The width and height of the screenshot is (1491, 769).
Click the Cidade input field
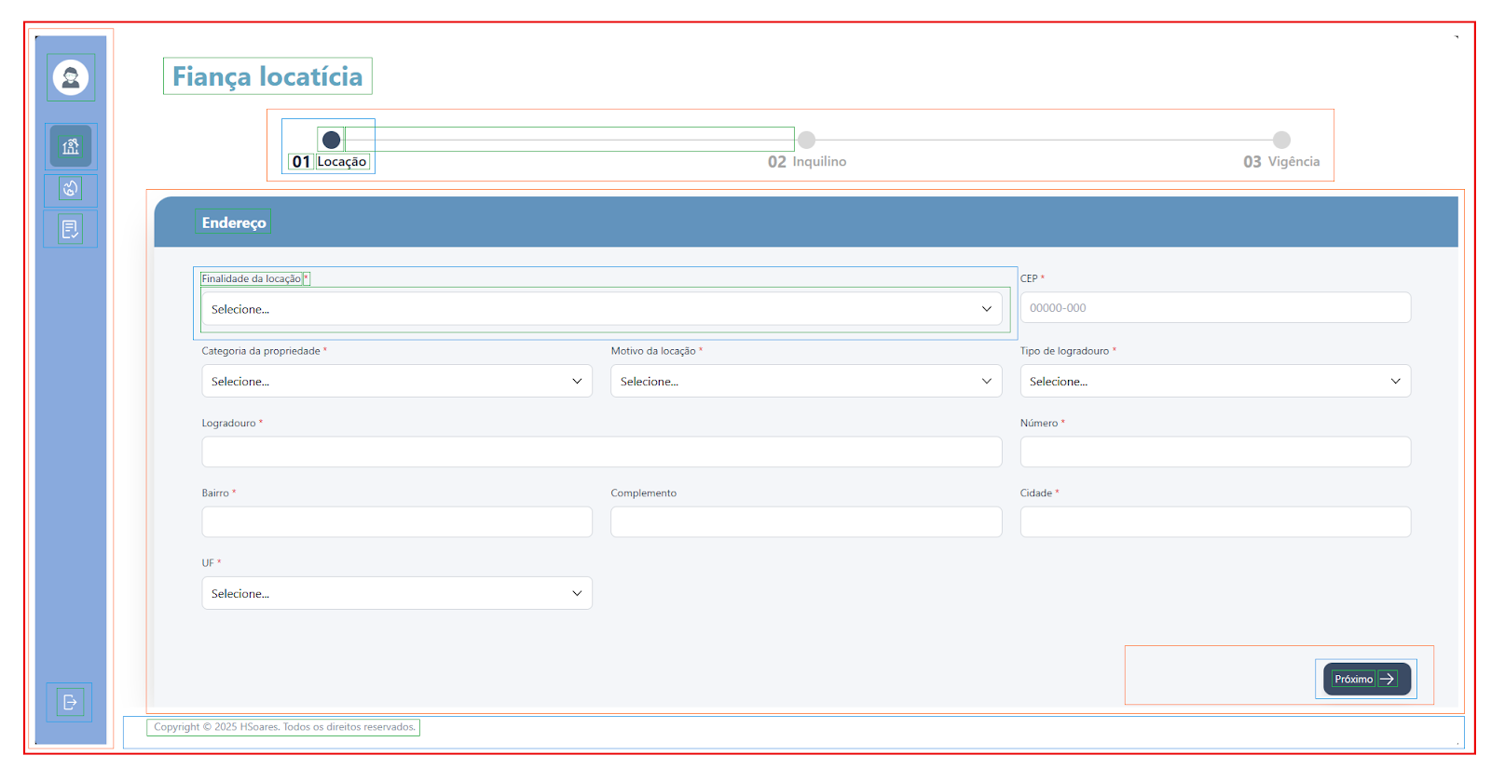[1214, 521]
